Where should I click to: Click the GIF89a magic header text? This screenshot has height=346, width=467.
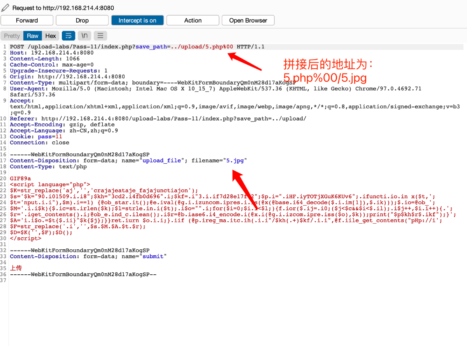(20, 178)
